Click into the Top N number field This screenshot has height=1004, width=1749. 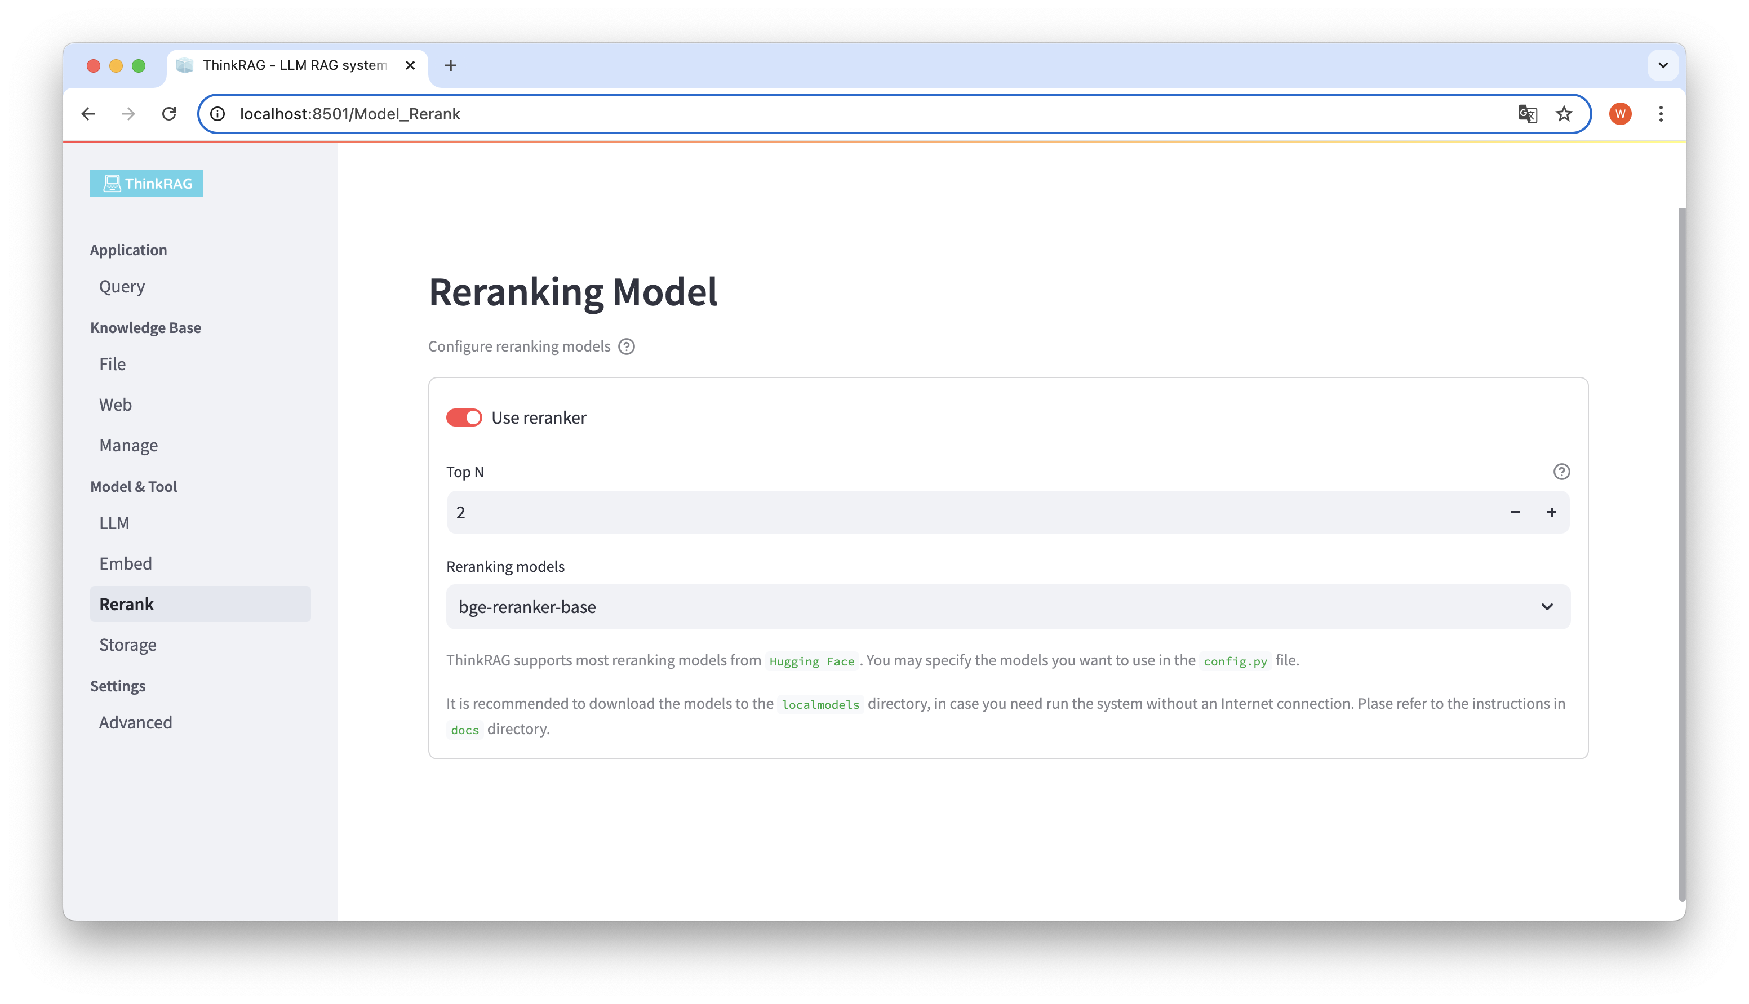(x=965, y=512)
